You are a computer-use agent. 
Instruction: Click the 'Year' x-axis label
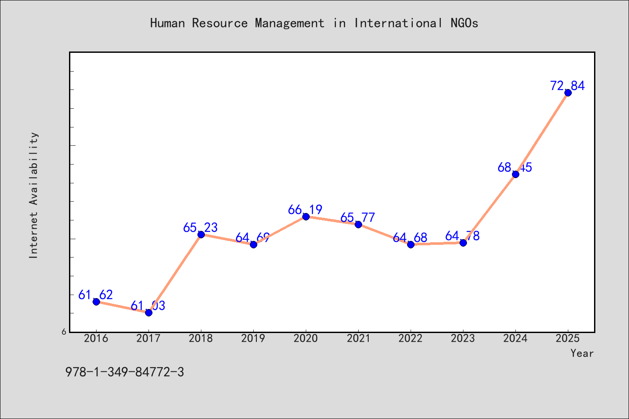point(582,353)
